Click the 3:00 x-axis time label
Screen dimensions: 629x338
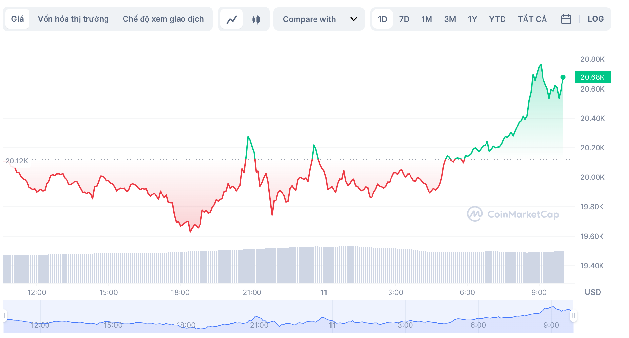pyautogui.click(x=395, y=292)
